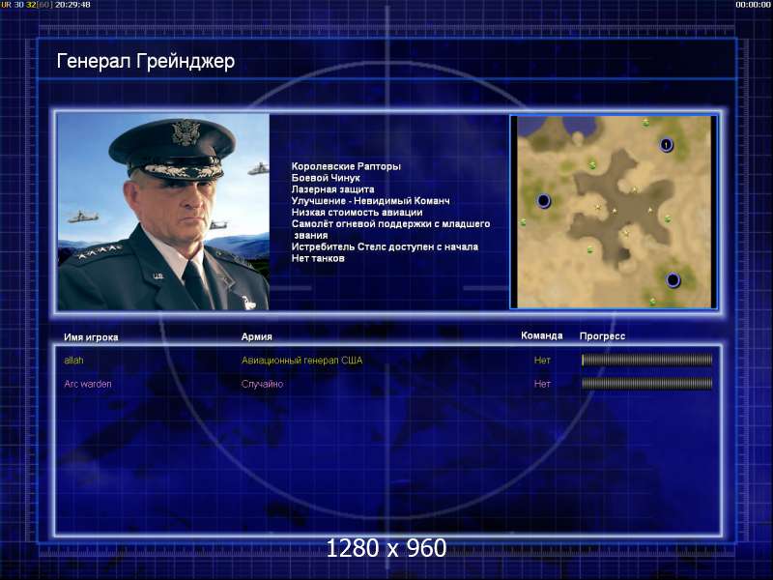This screenshot has width=773, height=580.
Task: Click the desert minimap preview
Action: tap(614, 212)
